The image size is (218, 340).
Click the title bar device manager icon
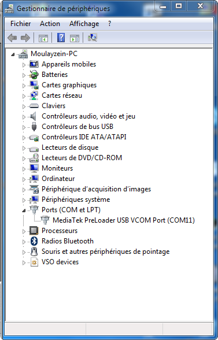pyautogui.click(x=10, y=9)
